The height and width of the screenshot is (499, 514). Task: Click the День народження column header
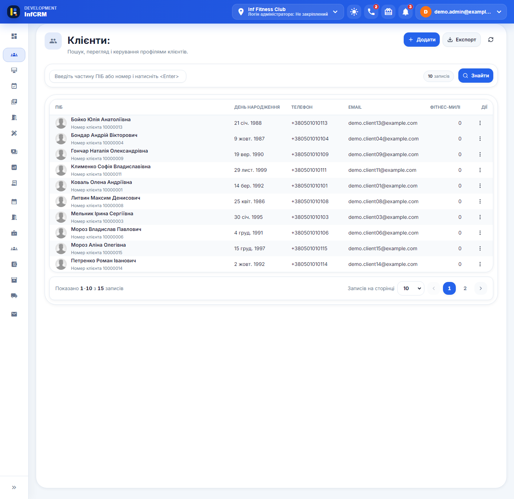click(x=257, y=107)
